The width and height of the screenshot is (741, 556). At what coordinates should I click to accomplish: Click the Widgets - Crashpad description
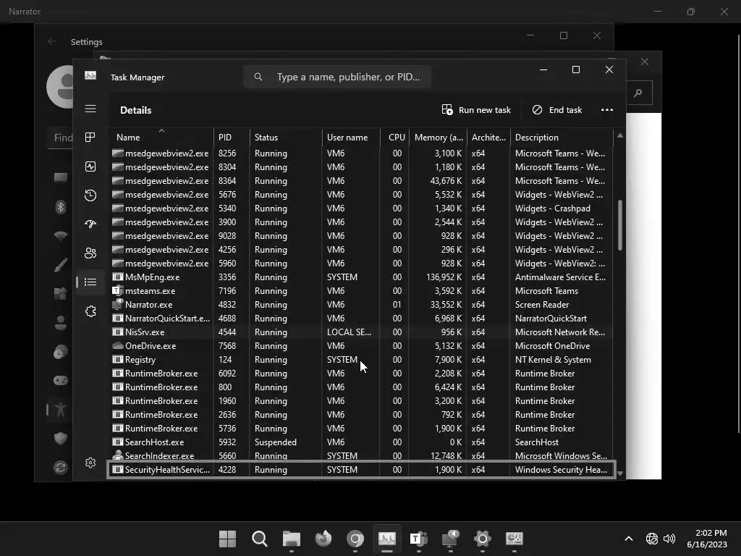pyautogui.click(x=552, y=208)
